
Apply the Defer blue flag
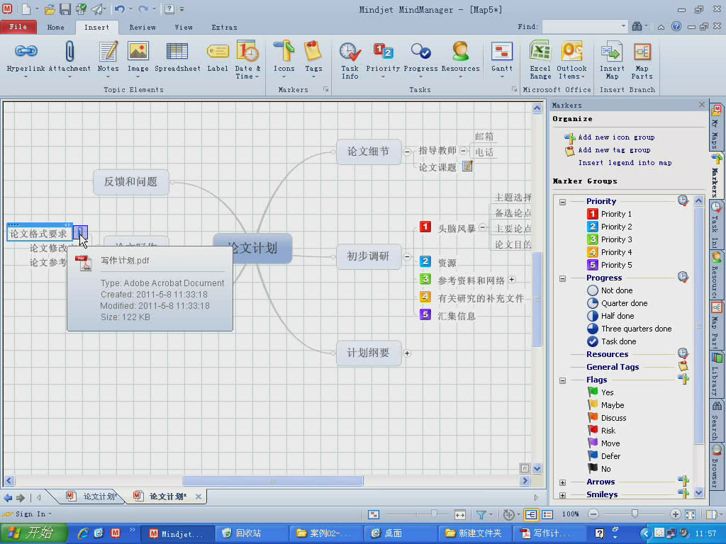(604, 455)
